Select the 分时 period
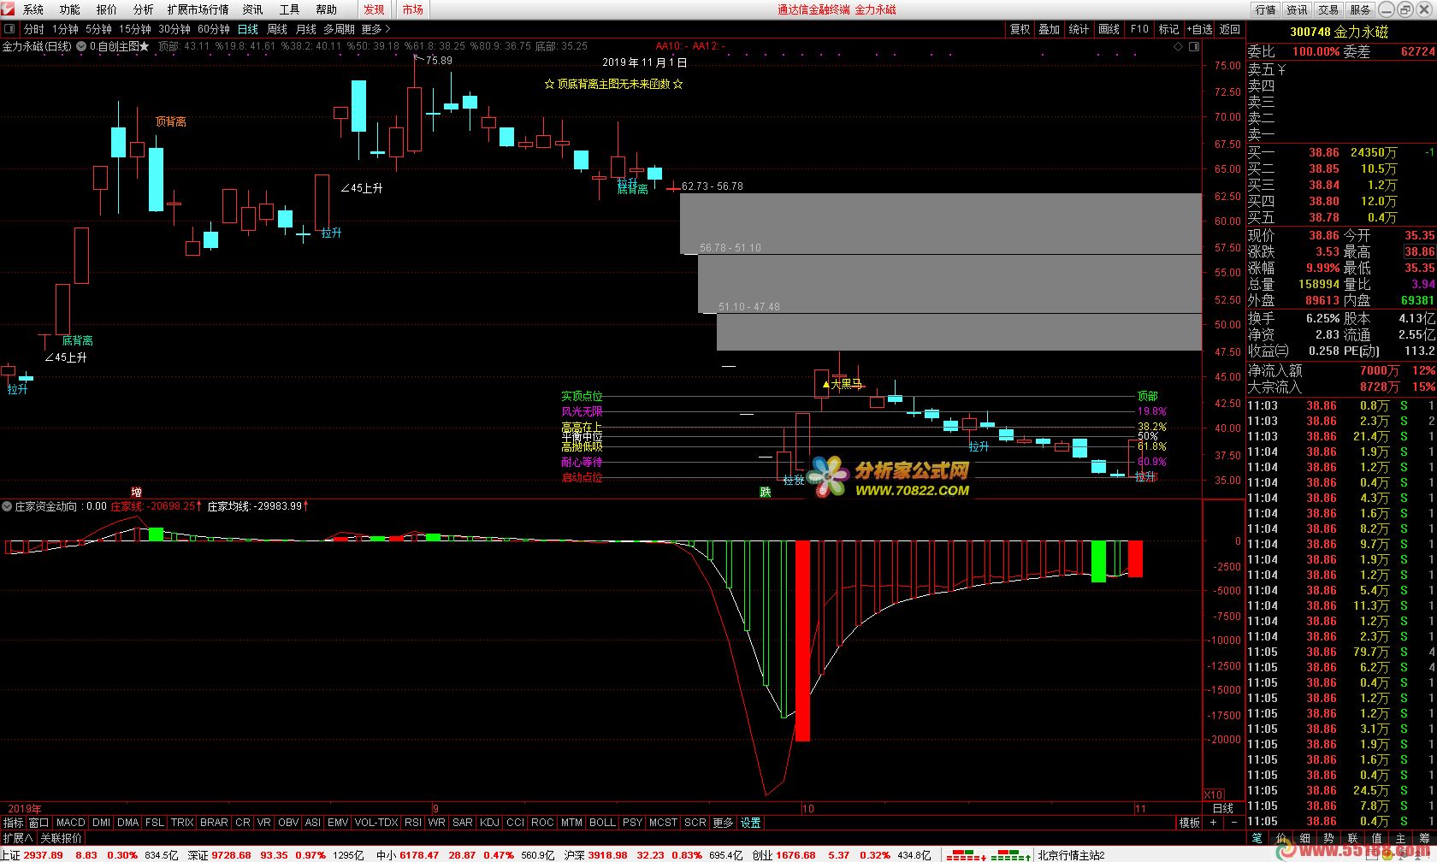 (33, 29)
